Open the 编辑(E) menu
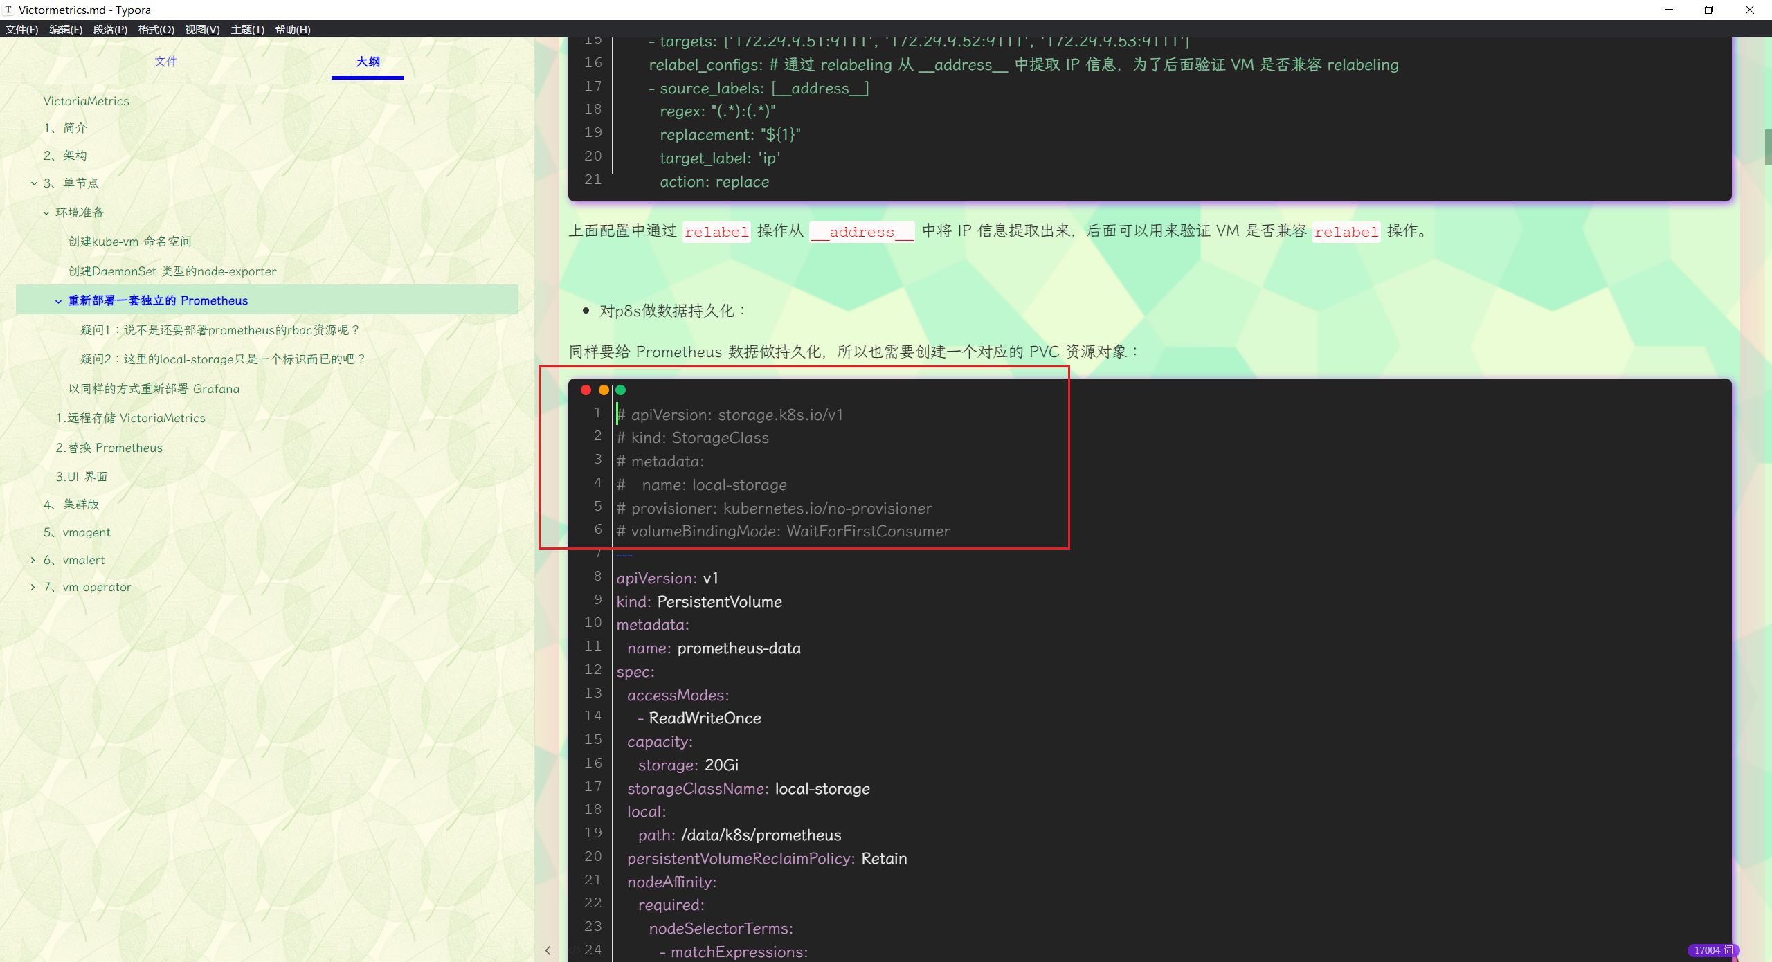The width and height of the screenshot is (1772, 962). click(x=66, y=29)
